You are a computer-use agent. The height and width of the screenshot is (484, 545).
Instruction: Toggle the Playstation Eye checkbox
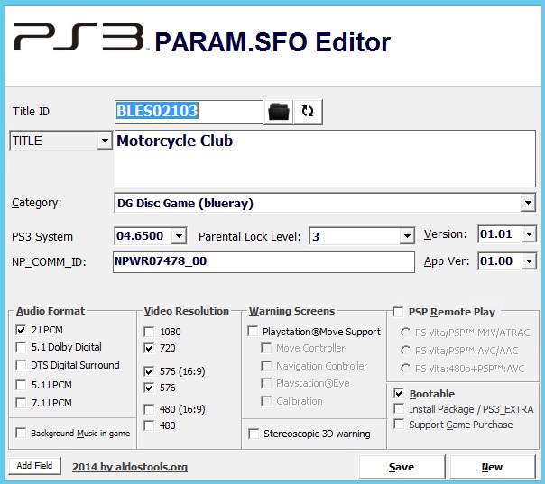(266, 383)
